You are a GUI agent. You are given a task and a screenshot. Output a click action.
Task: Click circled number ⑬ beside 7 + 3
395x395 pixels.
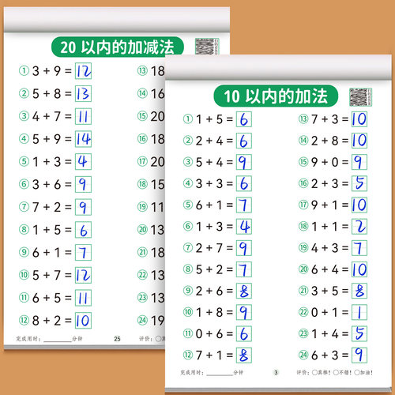pyautogui.click(x=303, y=119)
